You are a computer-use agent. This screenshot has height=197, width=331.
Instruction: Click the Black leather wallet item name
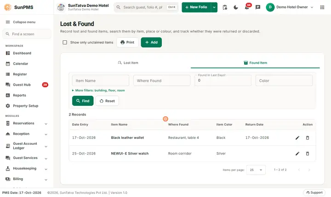127,138
